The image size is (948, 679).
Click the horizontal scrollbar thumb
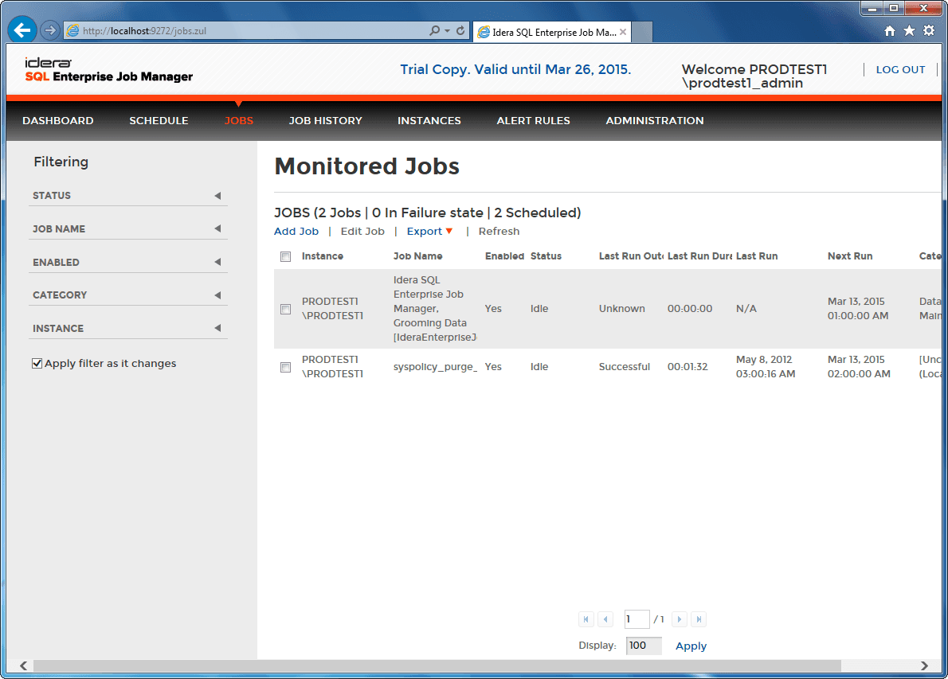[x=437, y=665]
